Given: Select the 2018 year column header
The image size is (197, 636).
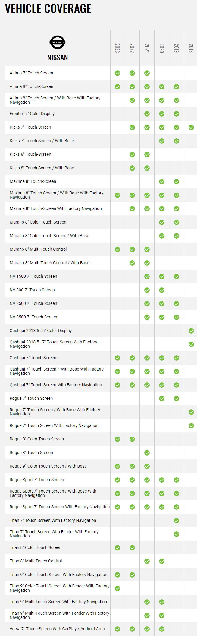Looking at the screenshot, I should click(x=191, y=48).
